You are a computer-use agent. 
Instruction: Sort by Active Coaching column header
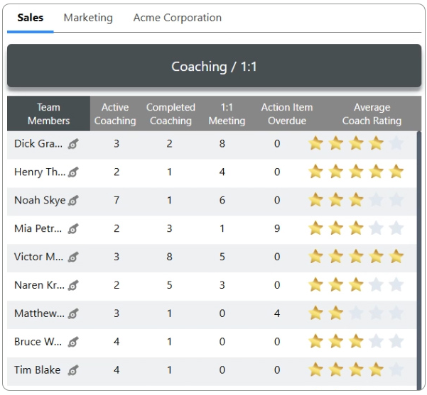[x=115, y=114]
